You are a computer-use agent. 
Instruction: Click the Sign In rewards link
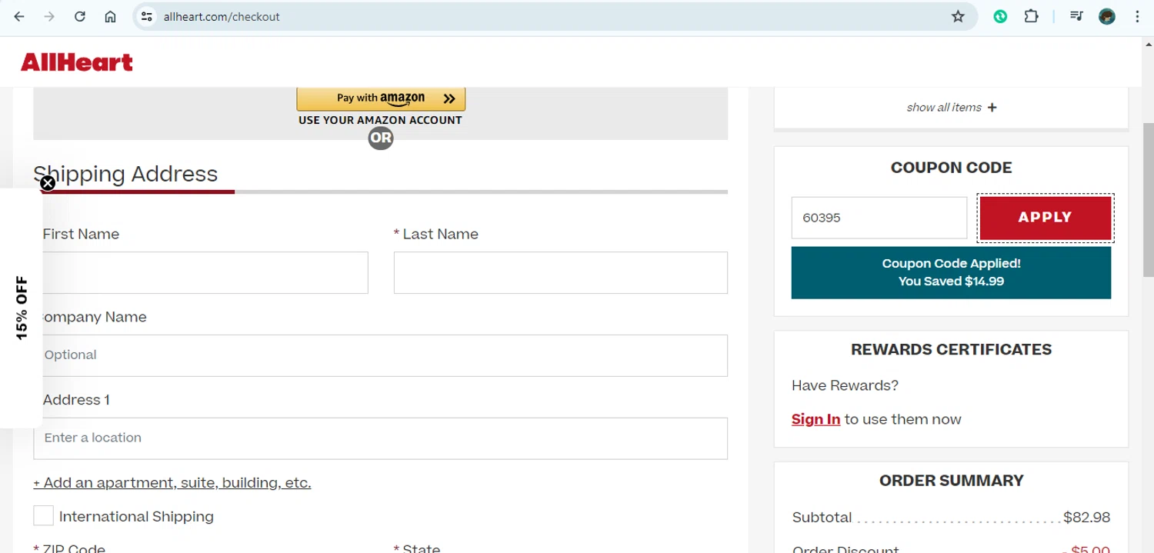(x=815, y=419)
